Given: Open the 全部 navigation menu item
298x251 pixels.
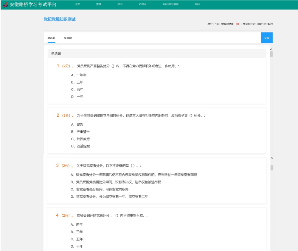Looking at the screenshot, I should click(77, 4).
